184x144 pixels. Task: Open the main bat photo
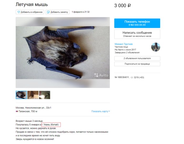click(x=63, y=52)
